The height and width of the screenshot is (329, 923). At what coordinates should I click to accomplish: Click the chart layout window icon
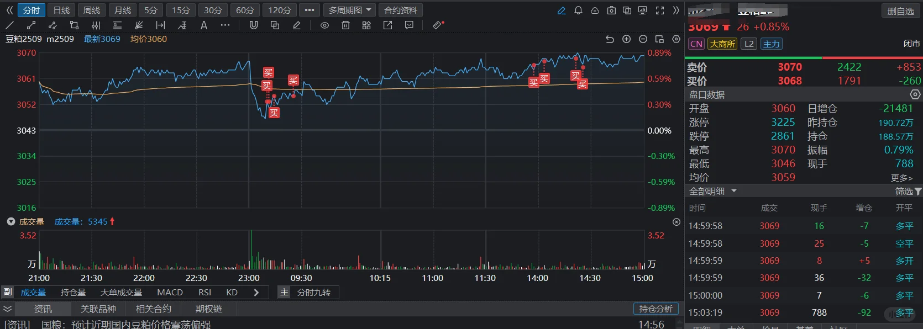[659, 39]
